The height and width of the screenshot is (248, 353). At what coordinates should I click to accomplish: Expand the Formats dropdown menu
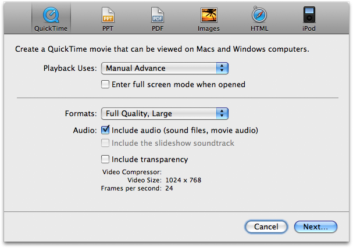pyautogui.click(x=164, y=113)
